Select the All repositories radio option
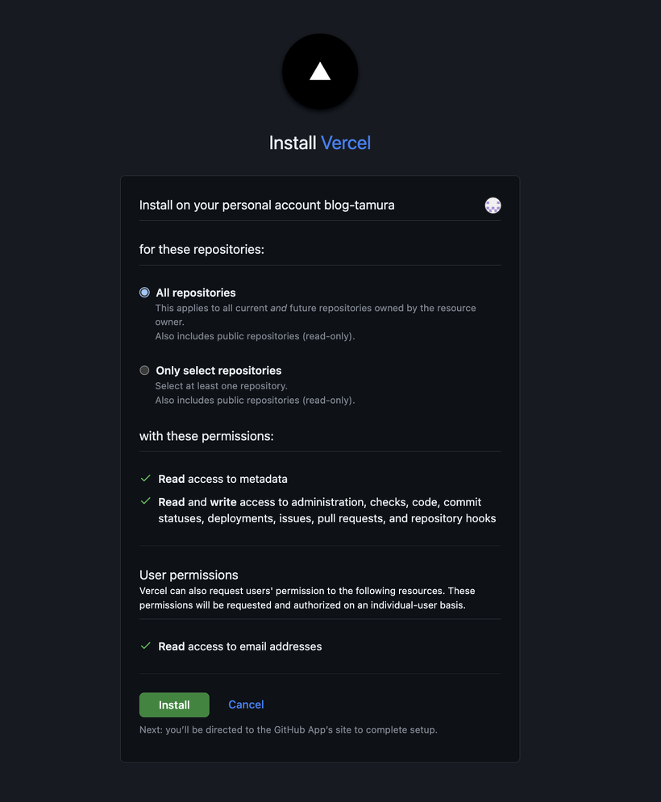This screenshot has height=802, width=661. (145, 293)
